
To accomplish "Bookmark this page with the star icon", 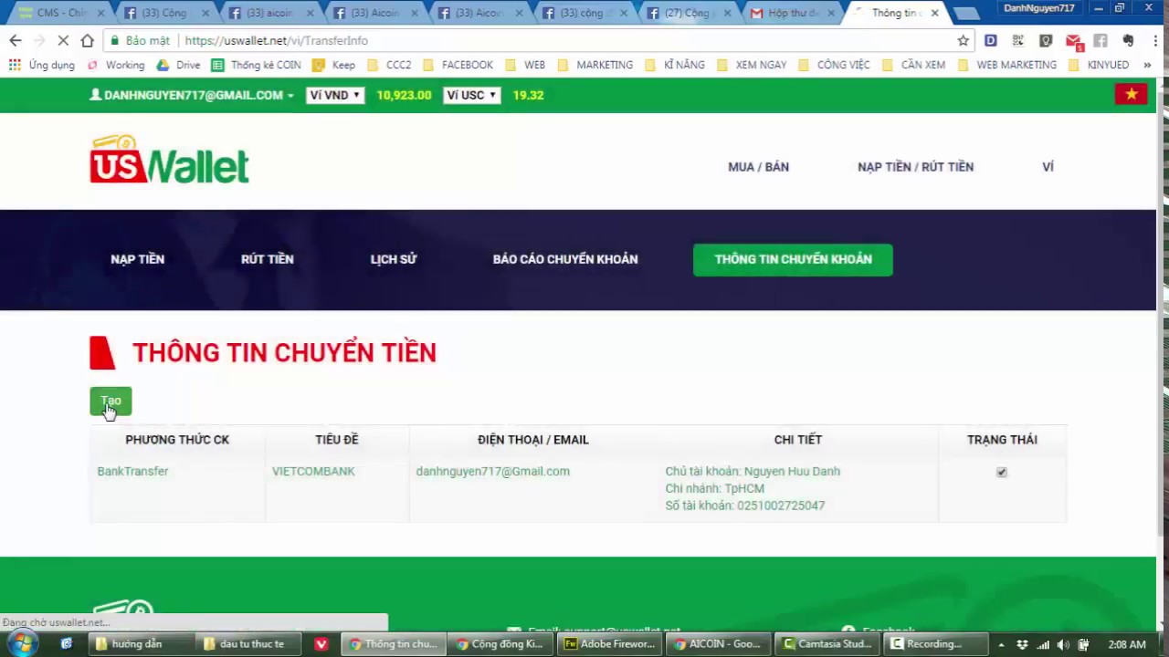I will point(963,40).
